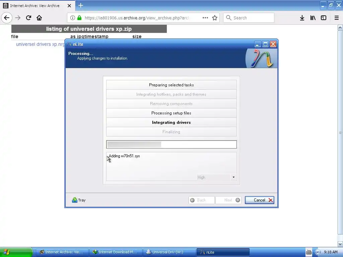
Task: Click the Adding w70n51.sys log line
Action: [124, 156]
